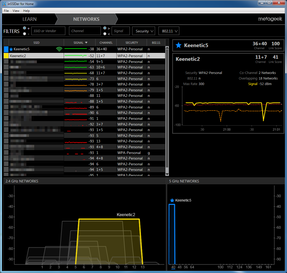Screen dimensions: 287x273
Task: Sort the list by the SIGNAL column header
Action: click(x=80, y=43)
